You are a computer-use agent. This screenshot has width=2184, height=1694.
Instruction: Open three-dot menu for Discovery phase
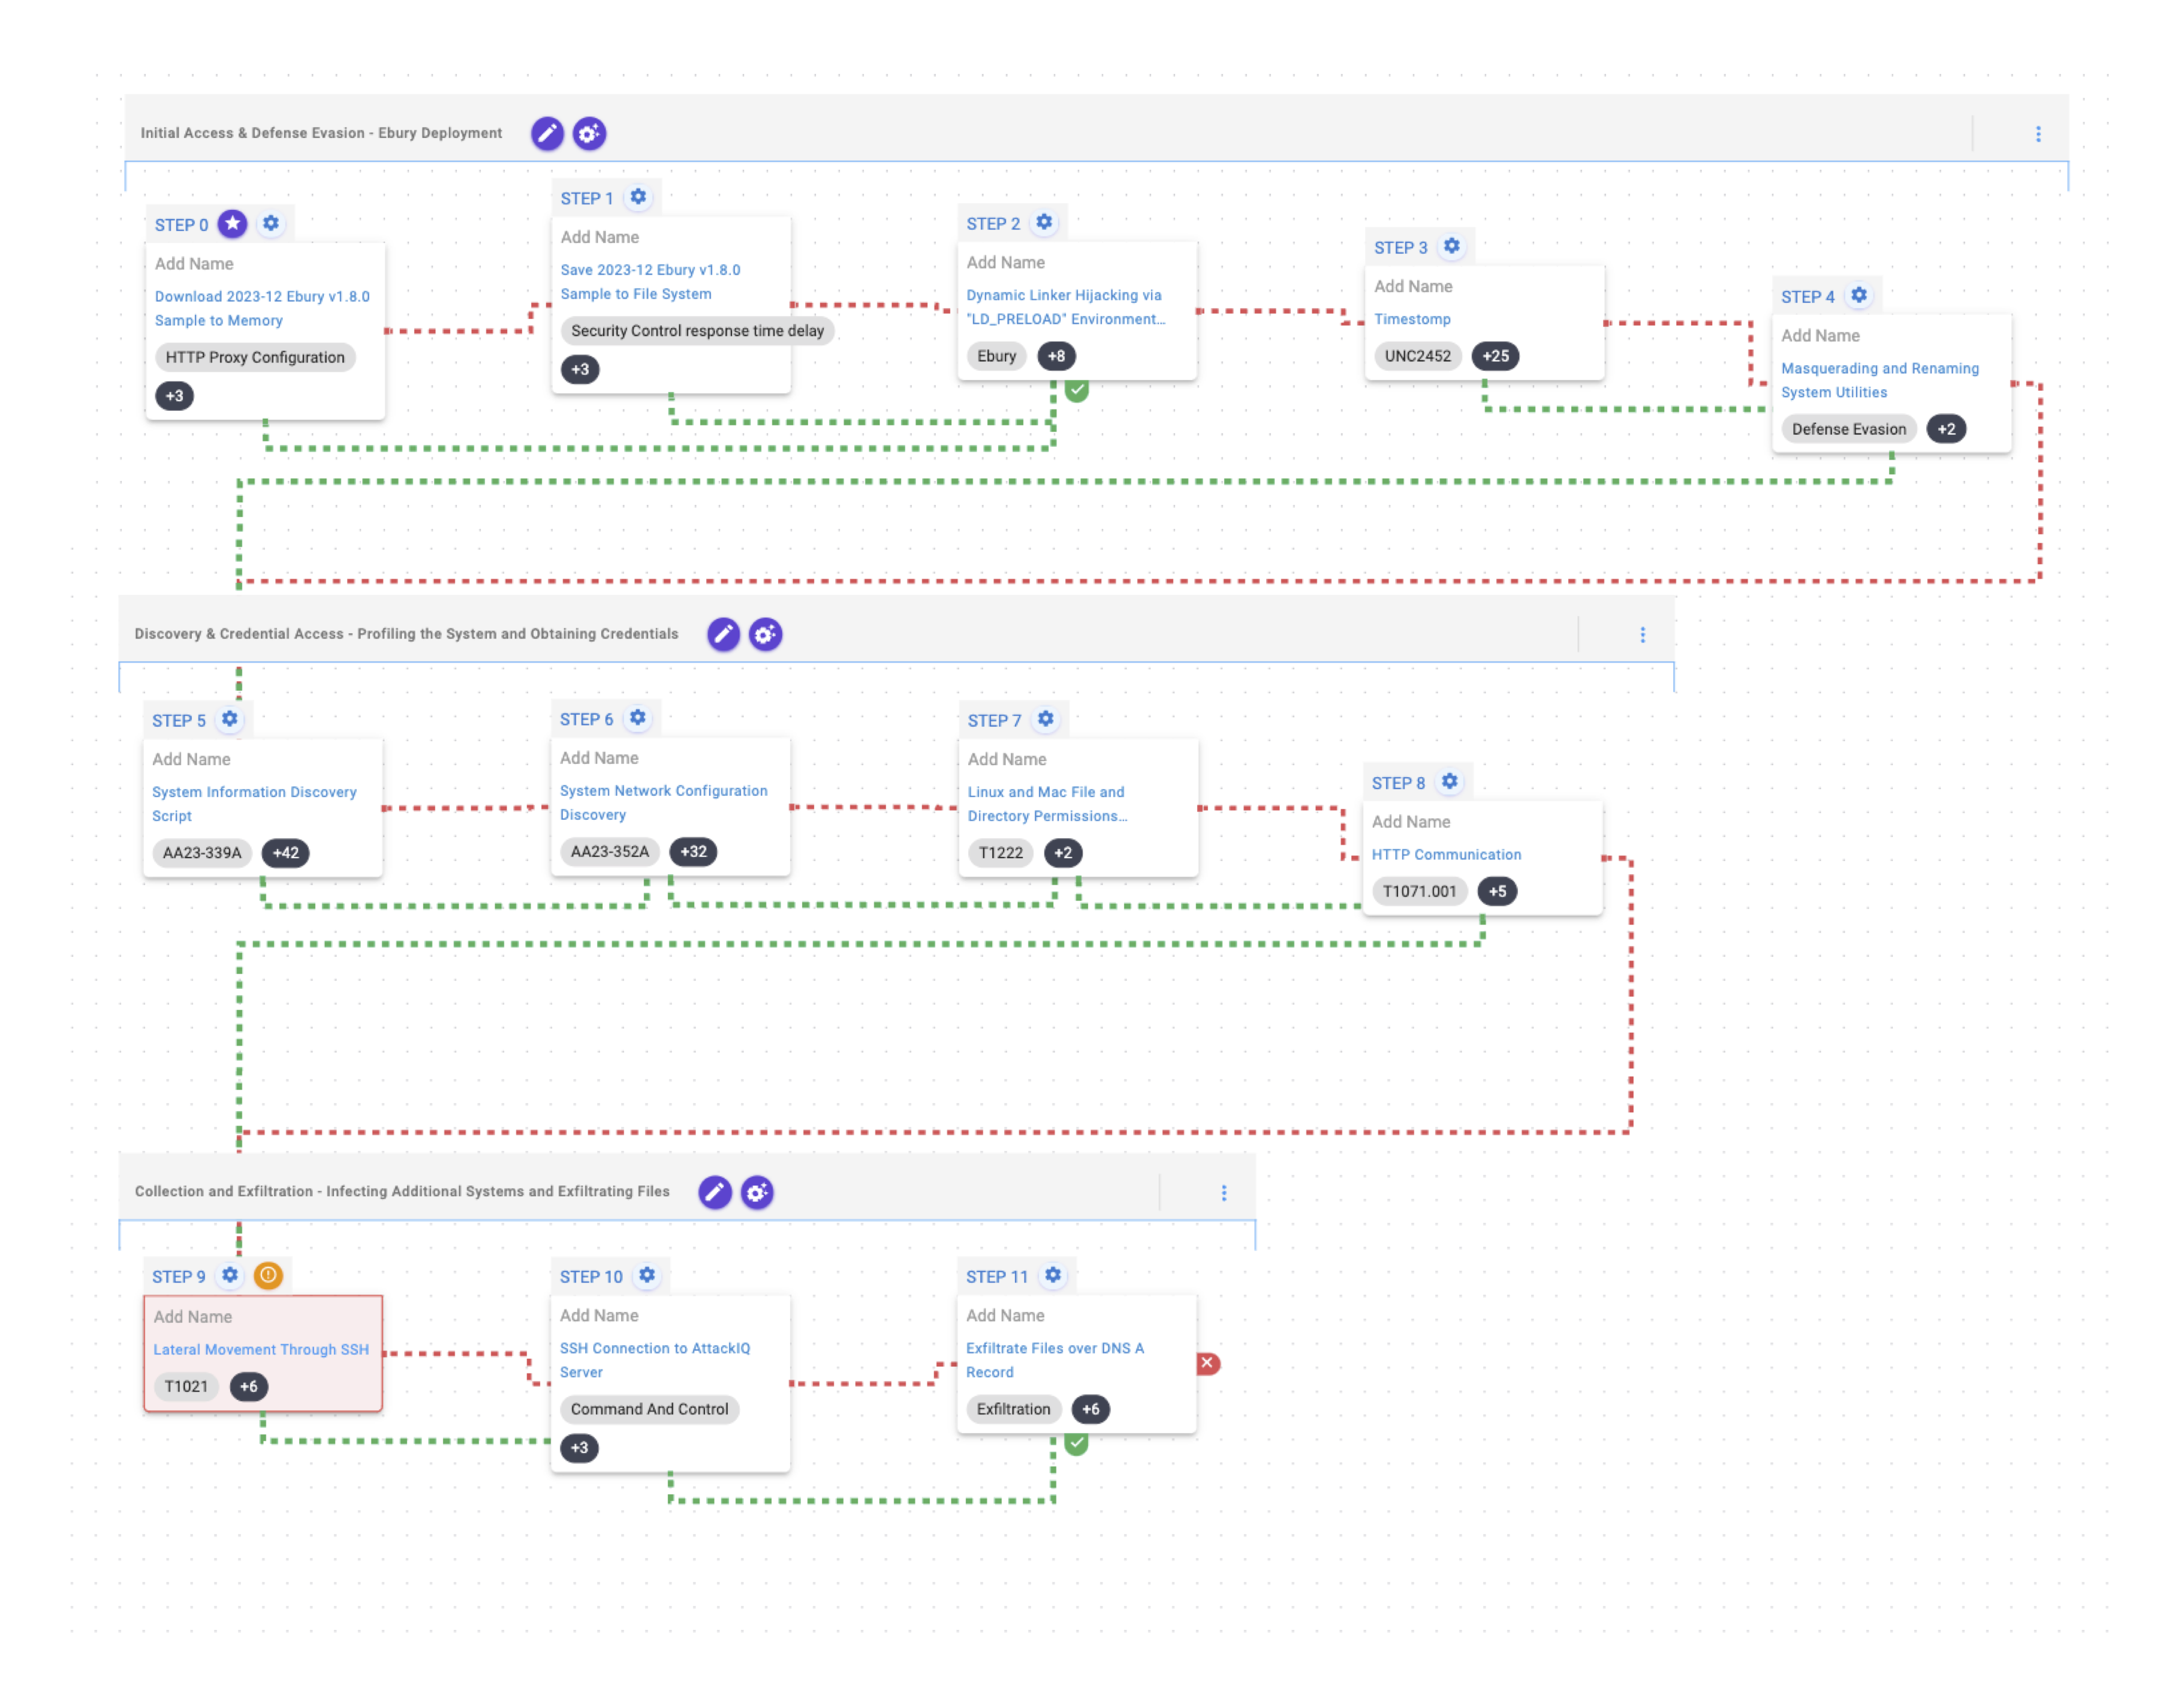pos(1642,635)
